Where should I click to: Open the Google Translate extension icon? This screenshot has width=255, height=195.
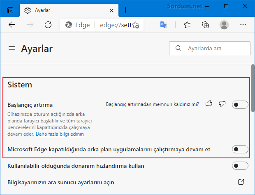pyautogui.click(x=163, y=25)
